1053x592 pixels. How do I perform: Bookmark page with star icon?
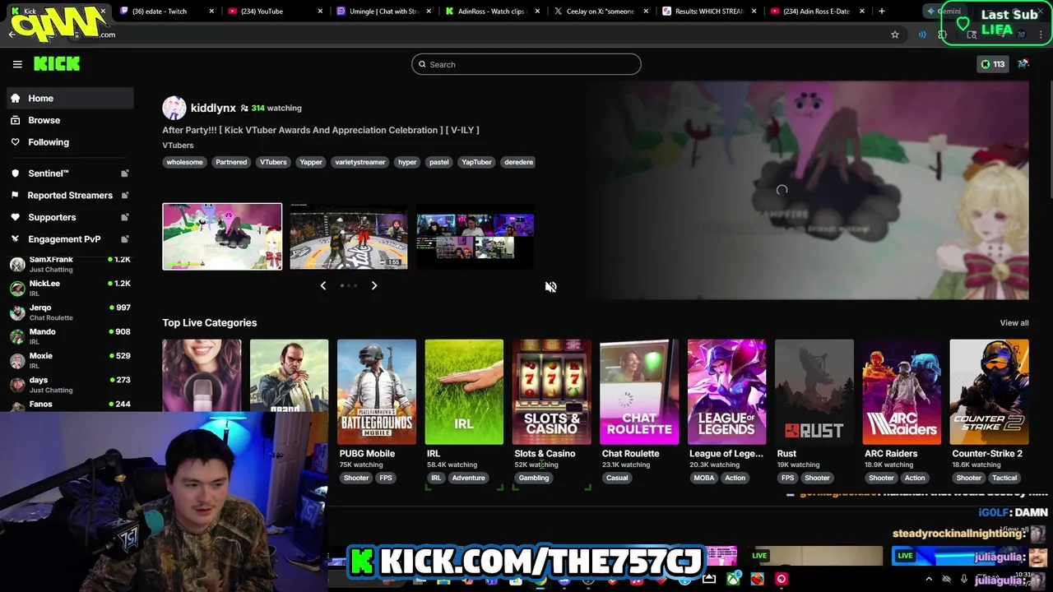click(x=895, y=35)
